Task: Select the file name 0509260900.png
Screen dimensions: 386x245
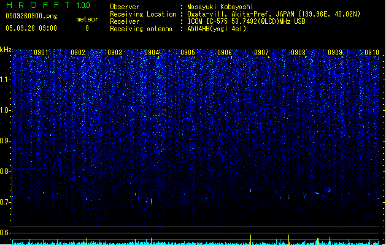Action: [x=31, y=16]
